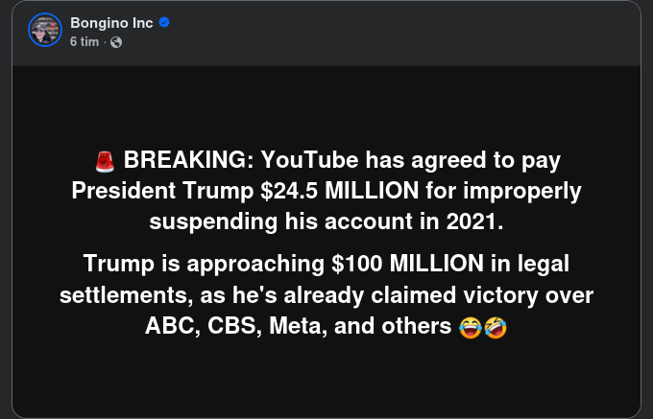Click the rolling-on-floor laughing emoji
The height and width of the screenshot is (419, 653).
point(495,327)
